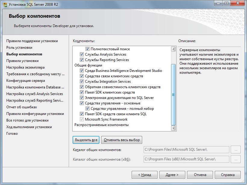Viewport: 247px width, 185px height.
Task: Click the components list scrollbar thumb
Action: 173,94
